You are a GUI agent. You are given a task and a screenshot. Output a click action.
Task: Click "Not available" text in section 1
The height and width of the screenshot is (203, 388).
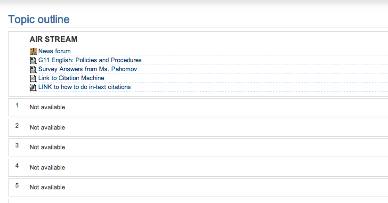(x=47, y=107)
